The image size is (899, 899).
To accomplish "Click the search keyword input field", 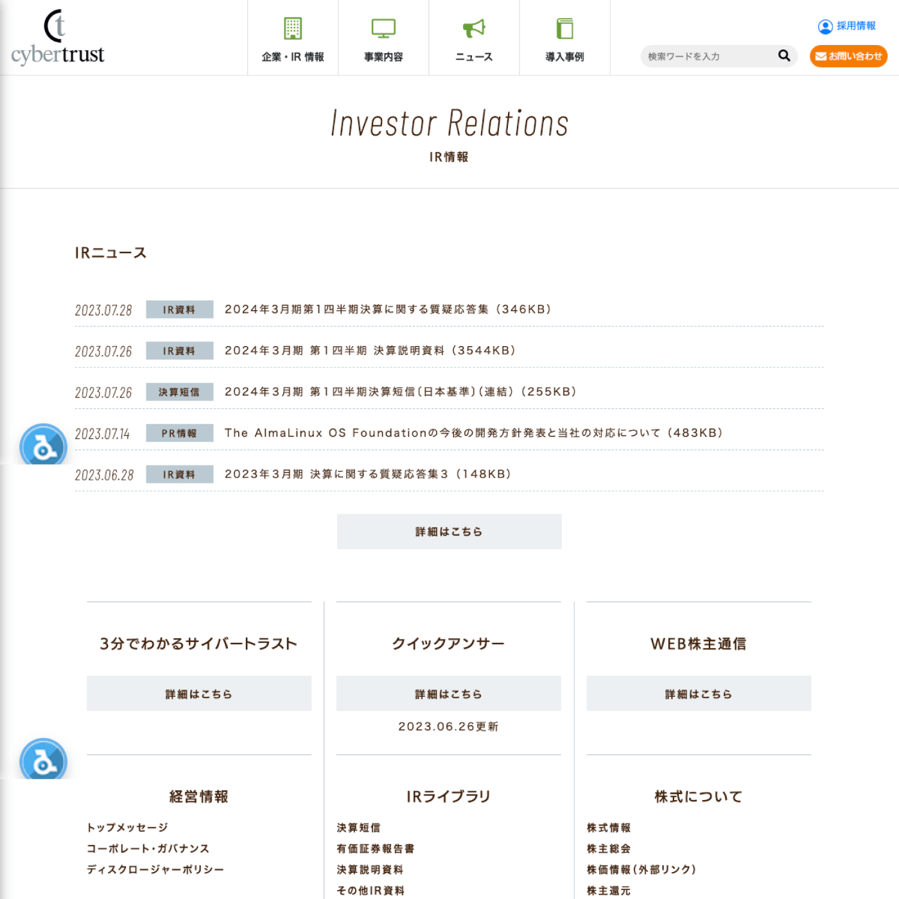I will coord(706,57).
